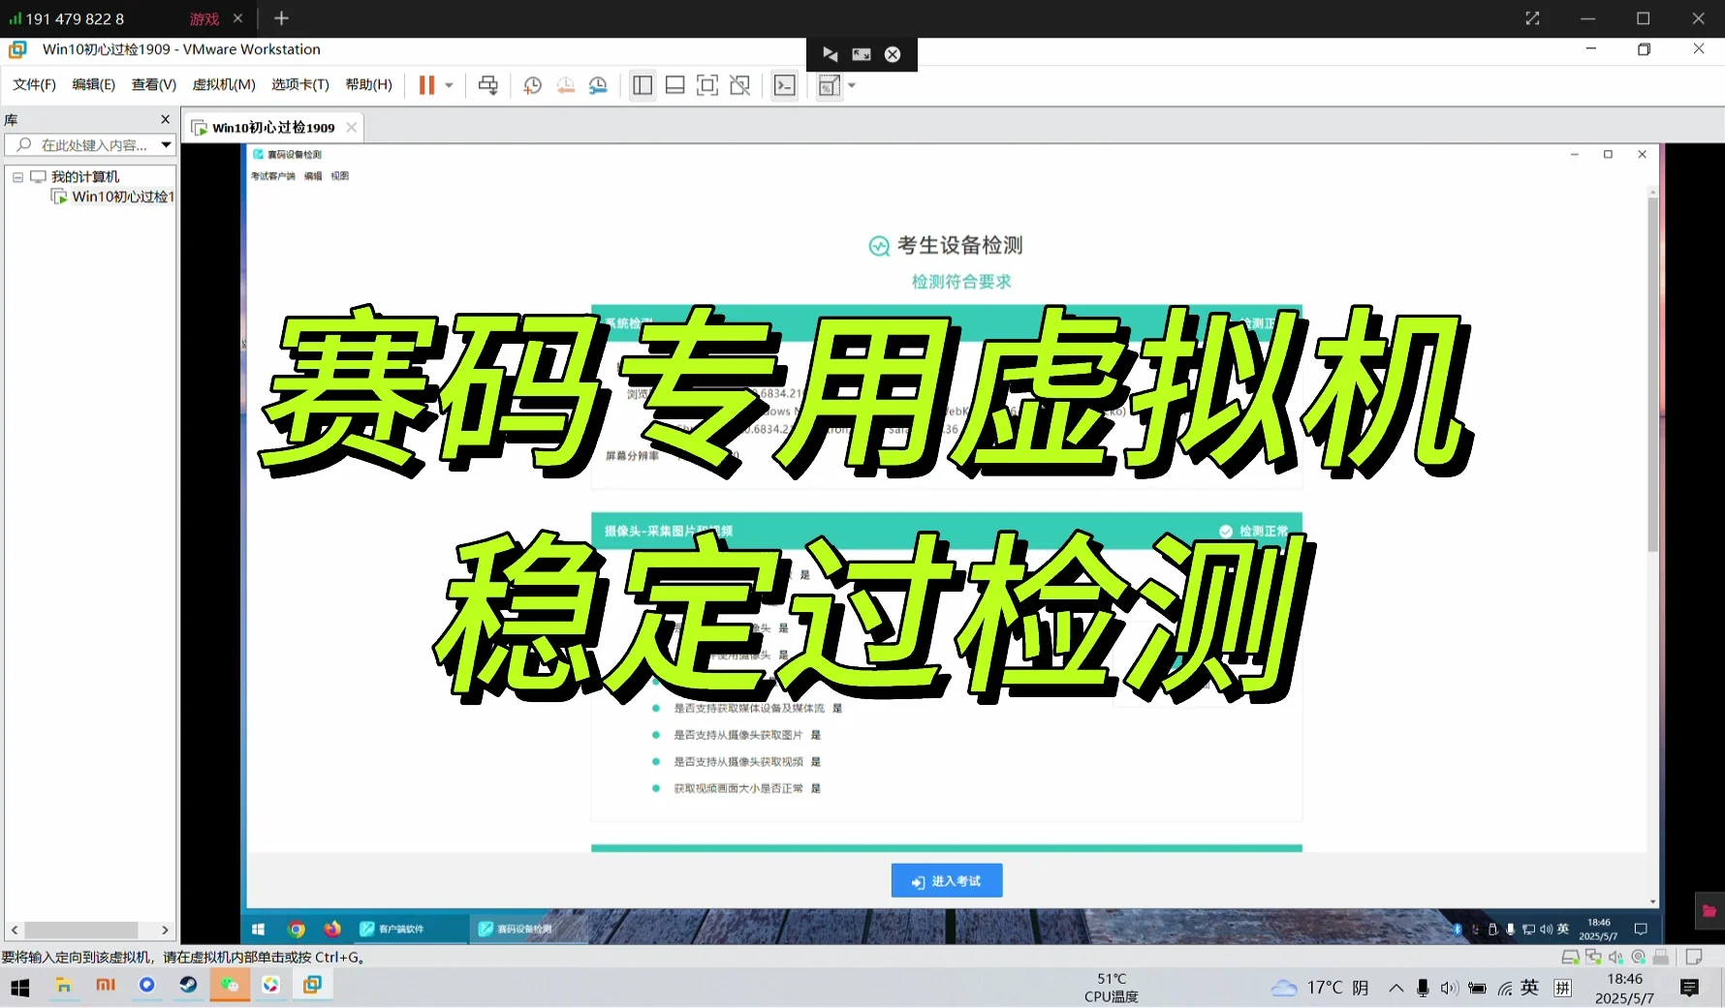
Task: Toggle the 英 input language indicator on host
Action: 1529,988
